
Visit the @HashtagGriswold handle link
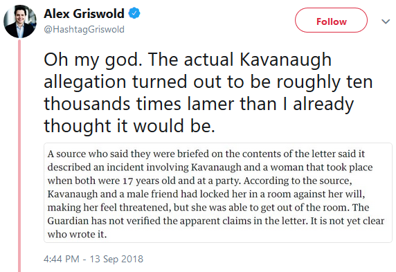[84, 30]
